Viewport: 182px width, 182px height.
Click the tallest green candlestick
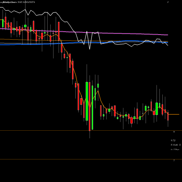coord(92,107)
